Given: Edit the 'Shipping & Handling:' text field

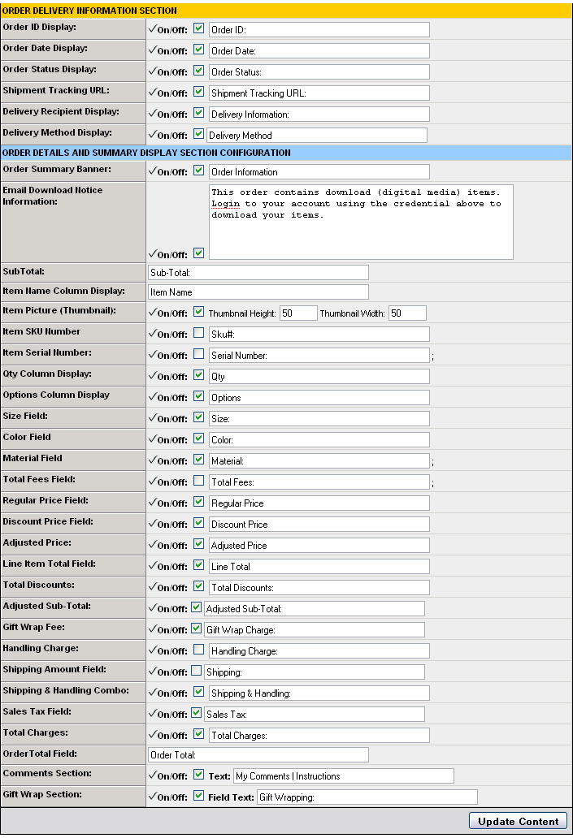Looking at the screenshot, I should pyautogui.click(x=319, y=693).
